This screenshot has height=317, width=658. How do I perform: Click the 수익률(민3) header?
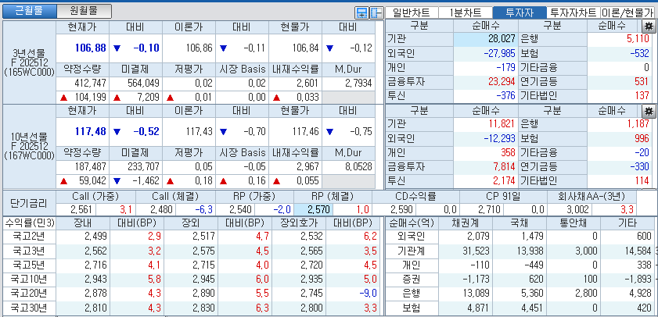point(29,223)
